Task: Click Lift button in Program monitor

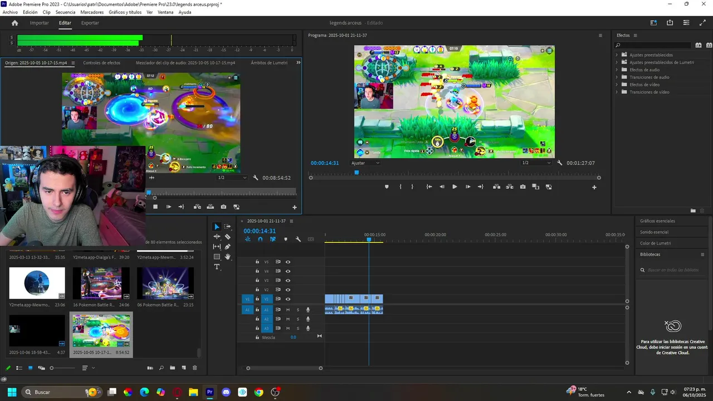Action: [x=496, y=187]
